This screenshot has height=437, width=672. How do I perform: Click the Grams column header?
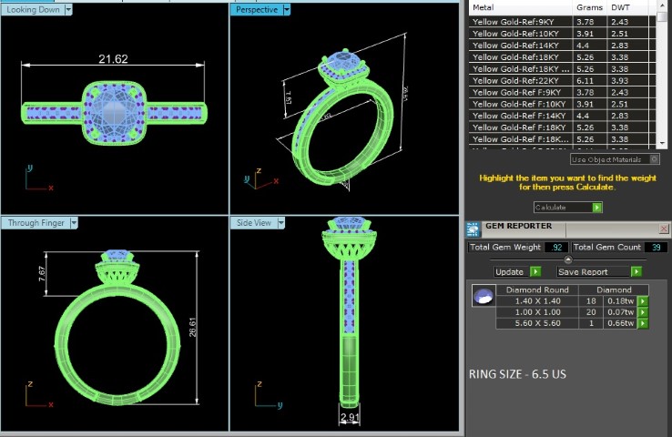point(589,6)
